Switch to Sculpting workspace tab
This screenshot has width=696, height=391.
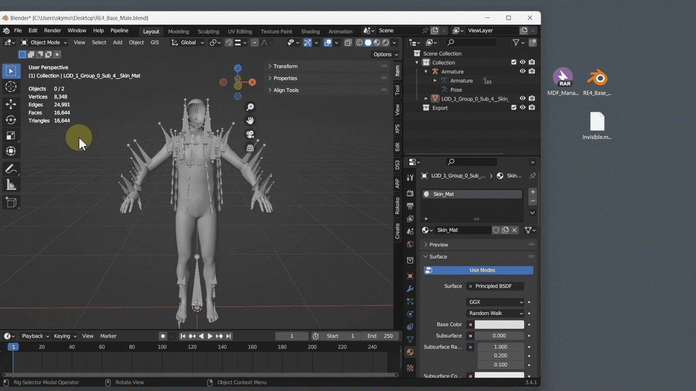208,31
